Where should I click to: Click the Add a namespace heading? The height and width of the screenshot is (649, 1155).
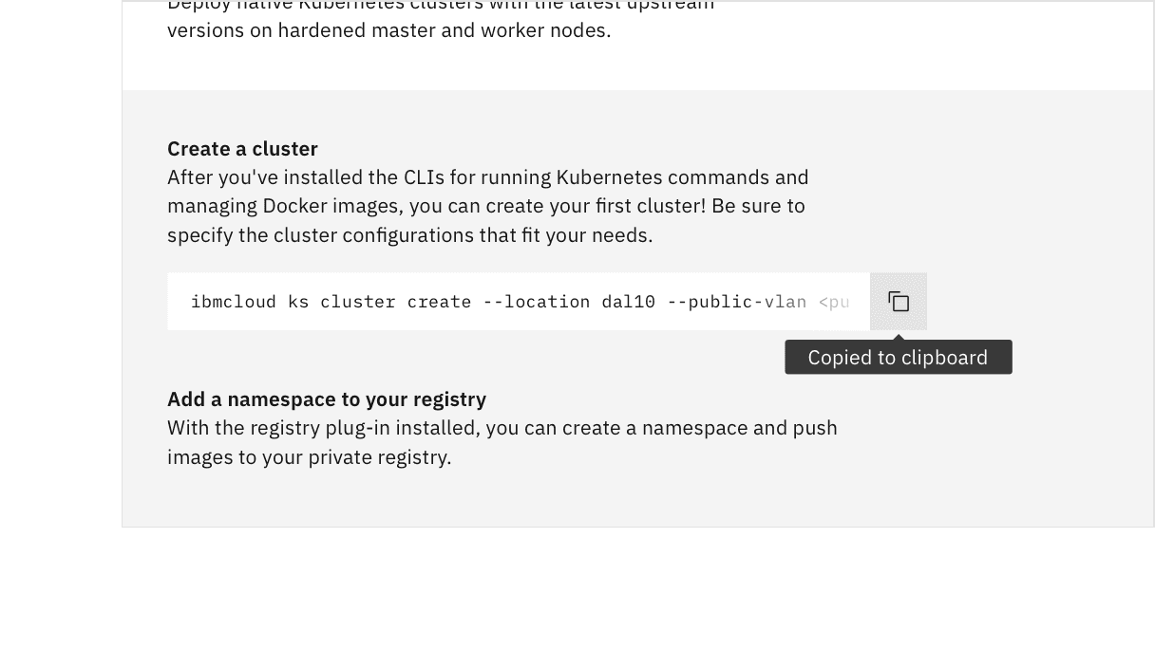coord(327,399)
